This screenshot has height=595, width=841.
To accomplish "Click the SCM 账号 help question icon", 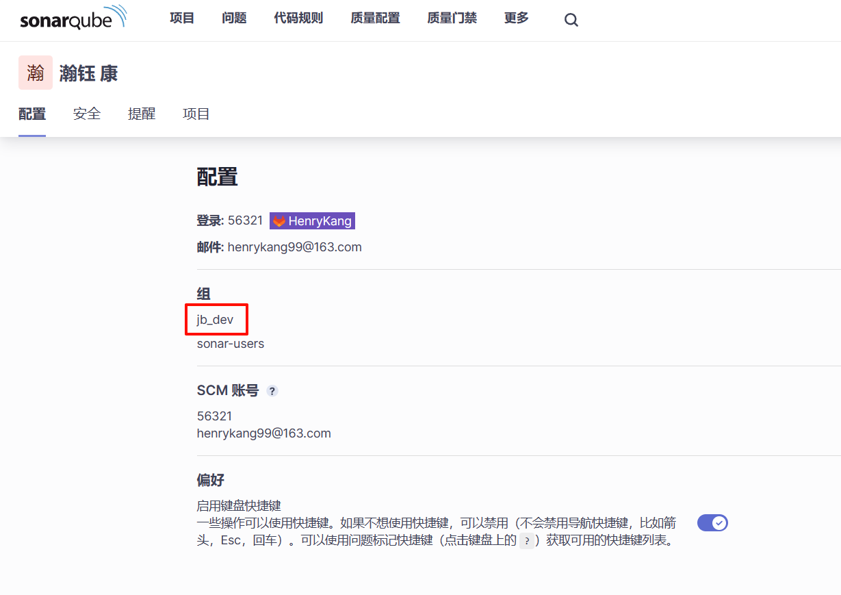I will [x=272, y=391].
